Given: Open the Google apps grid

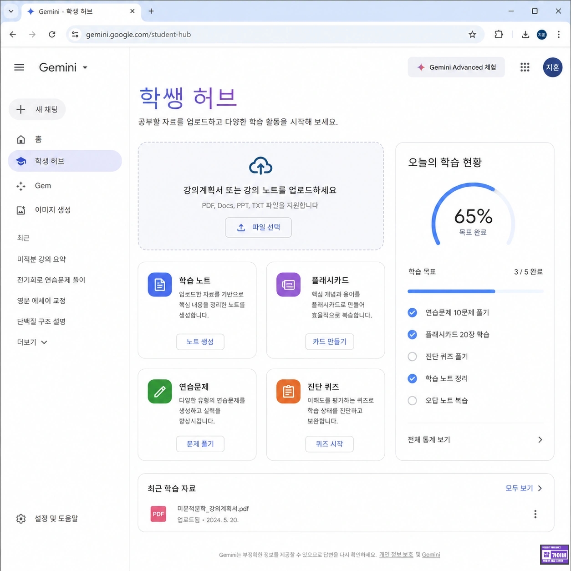Looking at the screenshot, I should coord(525,67).
